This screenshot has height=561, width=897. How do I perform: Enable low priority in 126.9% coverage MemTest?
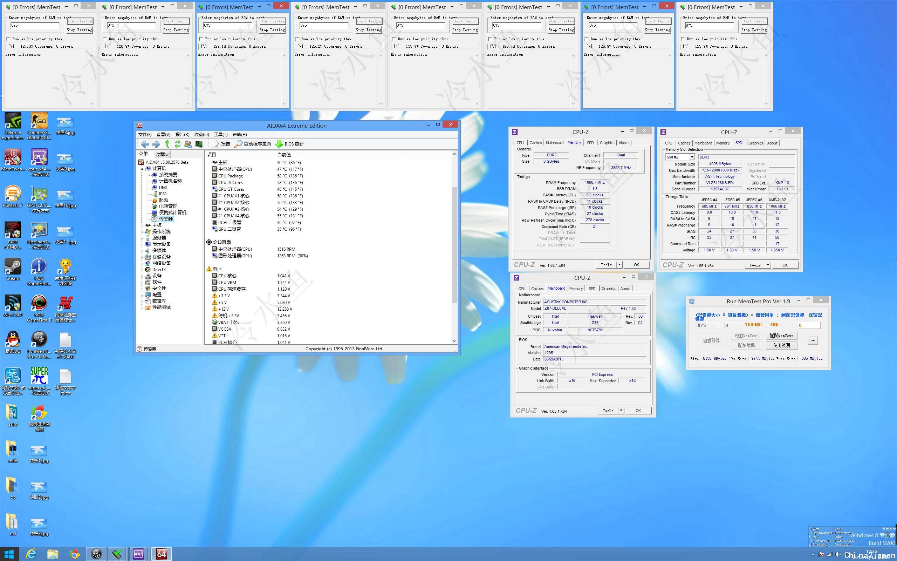[x=587, y=39]
